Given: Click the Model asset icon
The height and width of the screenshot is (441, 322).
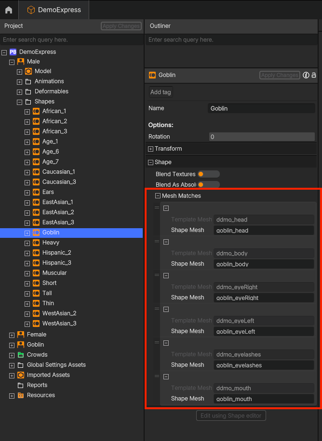Looking at the screenshot, I should pyautogui.click(x=28, y=71).
